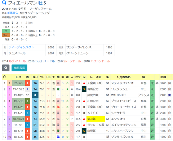
Task: Open sibling ラストヌードル link
Action: [x=45, y=61]
